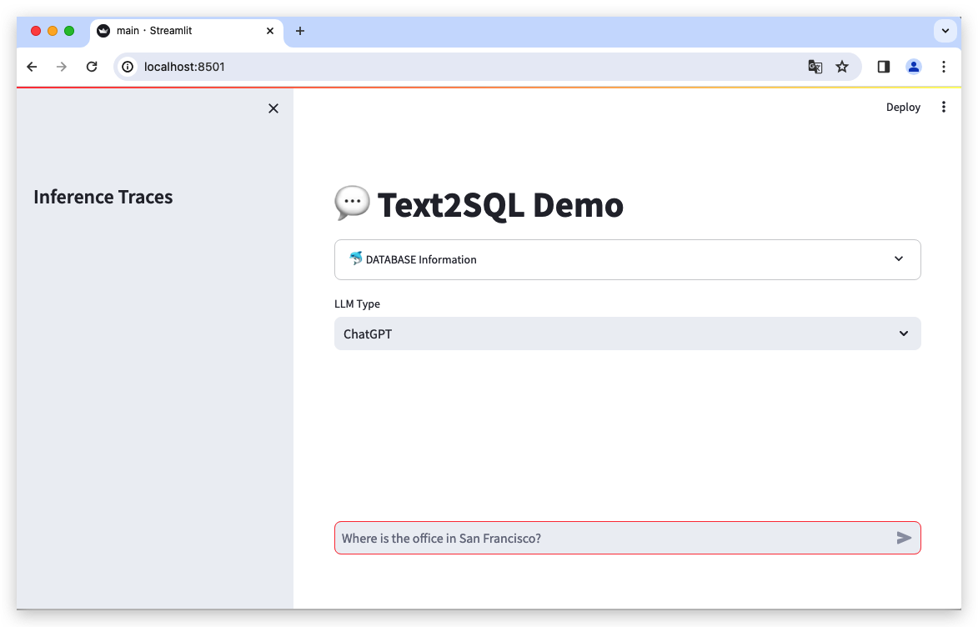This screenshot has height=627, width=978.
Task: Open Chrome's three-dot menu
Action: point(944,66)
